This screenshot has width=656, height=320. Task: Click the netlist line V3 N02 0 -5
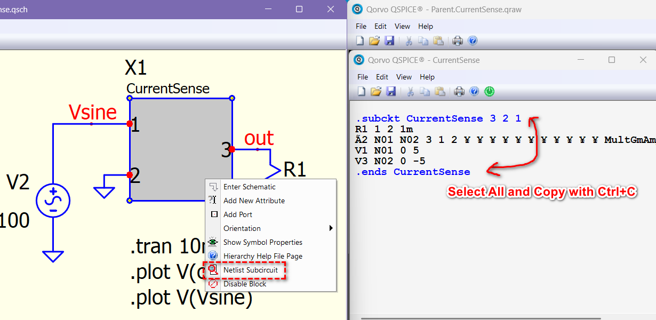click(x=390, y=161)
